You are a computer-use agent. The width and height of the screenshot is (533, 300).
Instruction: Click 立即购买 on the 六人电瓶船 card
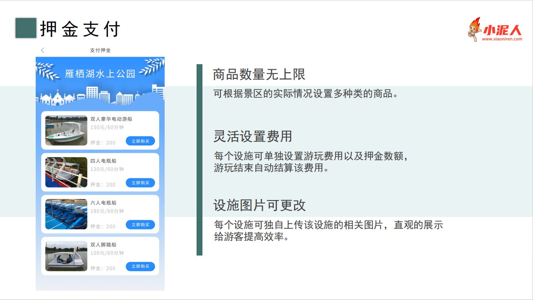click(140, 225)
